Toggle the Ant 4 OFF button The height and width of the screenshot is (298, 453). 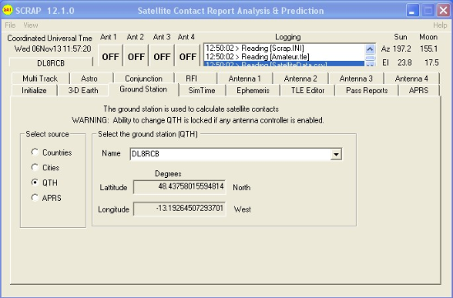coord(188,56)
